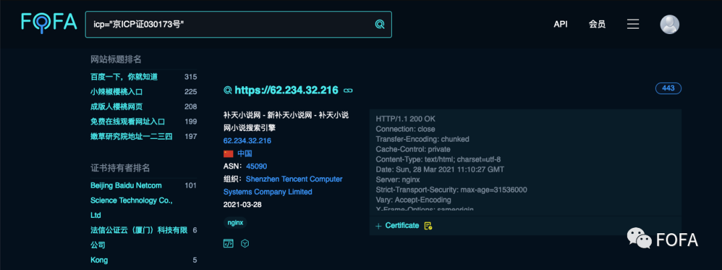
Task: Click the certificate document icon
Action: point(429,225)
